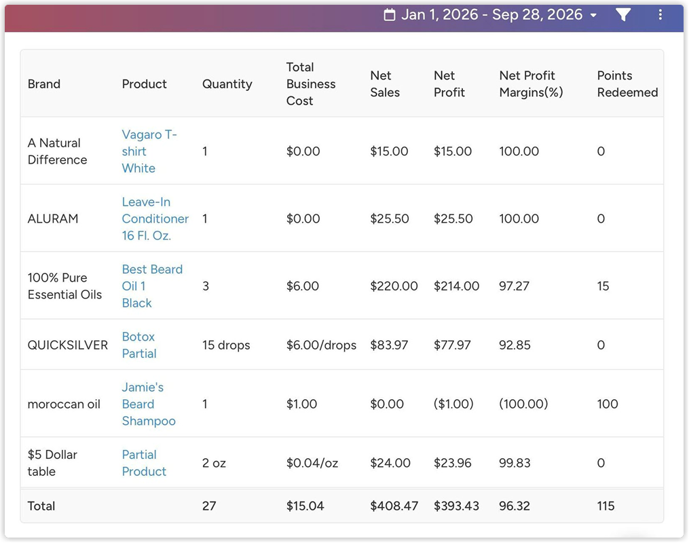This screenshot has width=689, height=543.
Task: Click the $393.43 total net profit
Action: point(456,506)
